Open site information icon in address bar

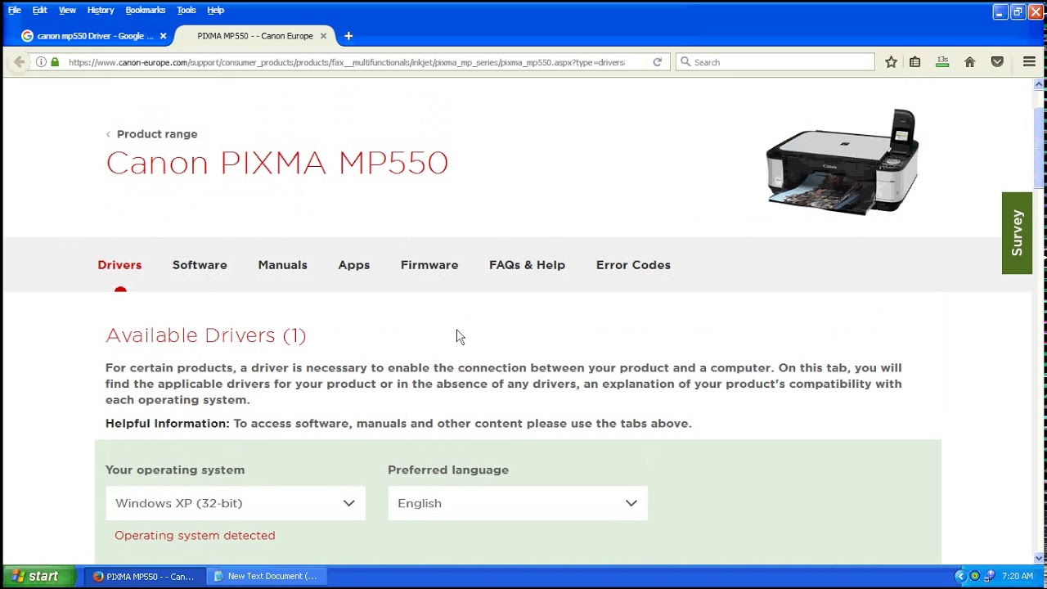pyautogui.click(x=41, y=62)
